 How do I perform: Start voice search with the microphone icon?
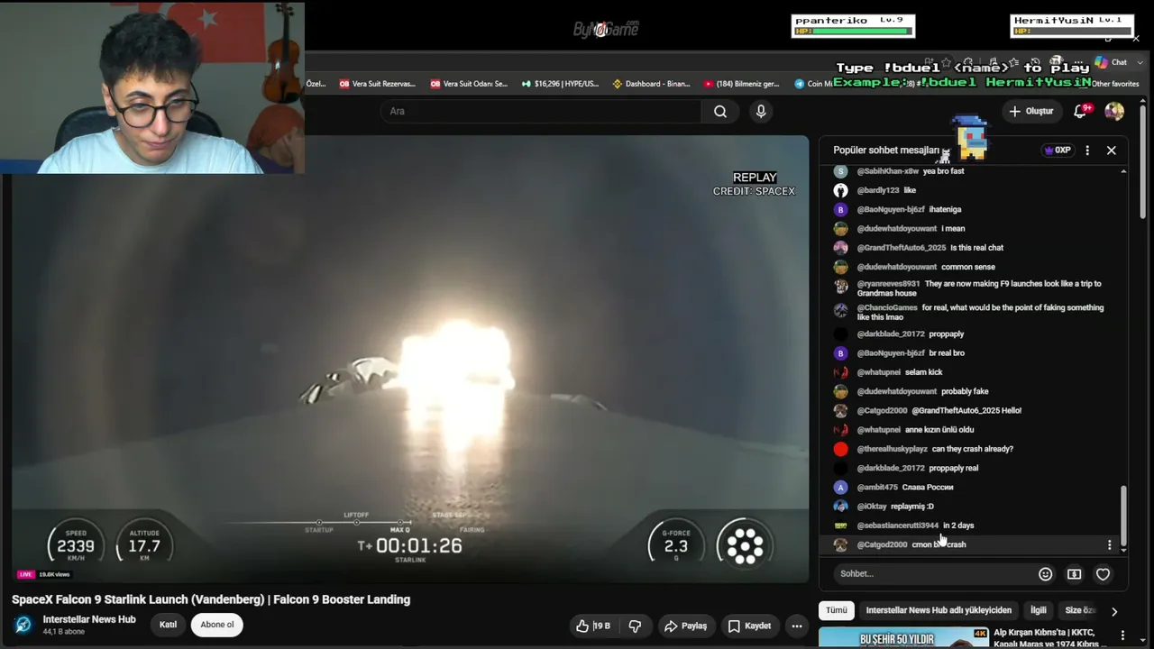point(761,112)
